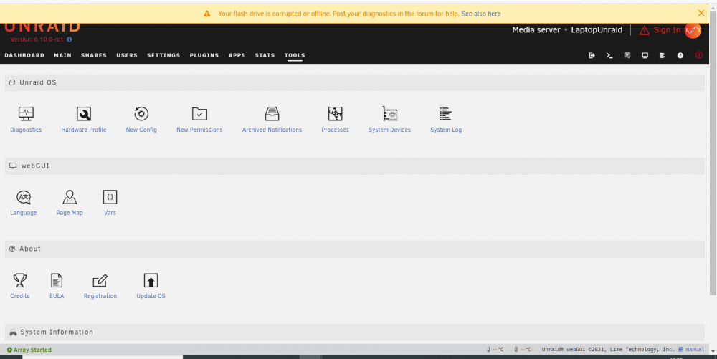Click the Unraid OS section header

pos(354,82)
